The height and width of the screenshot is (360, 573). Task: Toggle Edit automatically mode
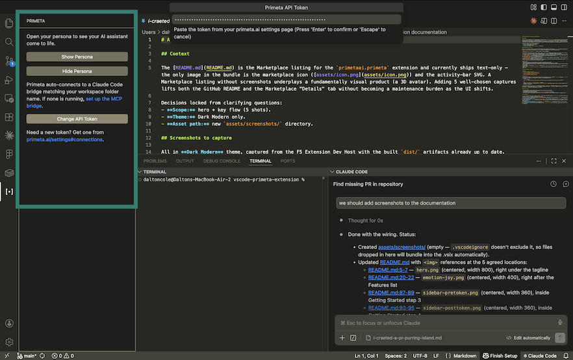click(528, 338)
